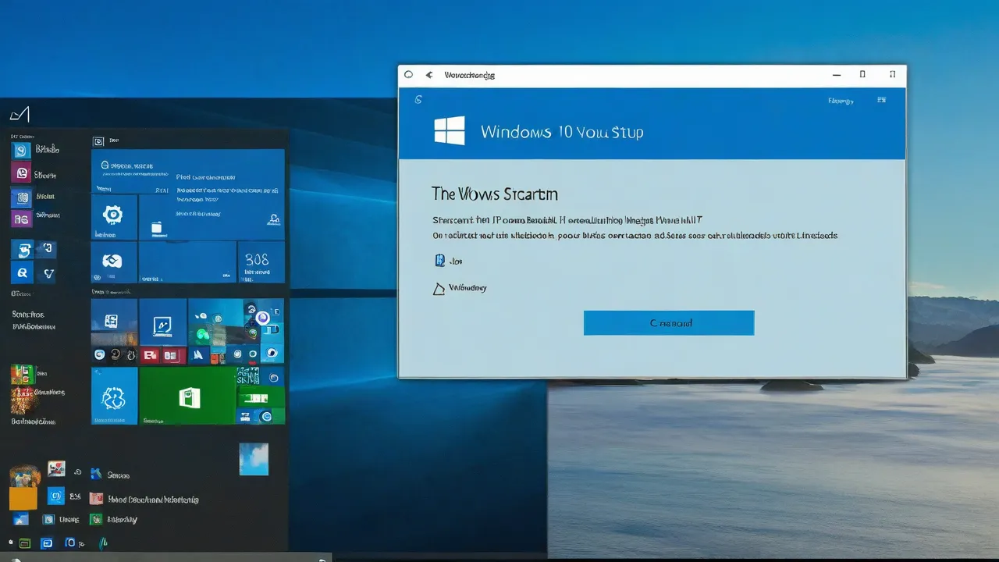The width and height of the screenshot is (999, 562).
Task: Open the first blue app icon in the Start list
Action: coord(21,151)
